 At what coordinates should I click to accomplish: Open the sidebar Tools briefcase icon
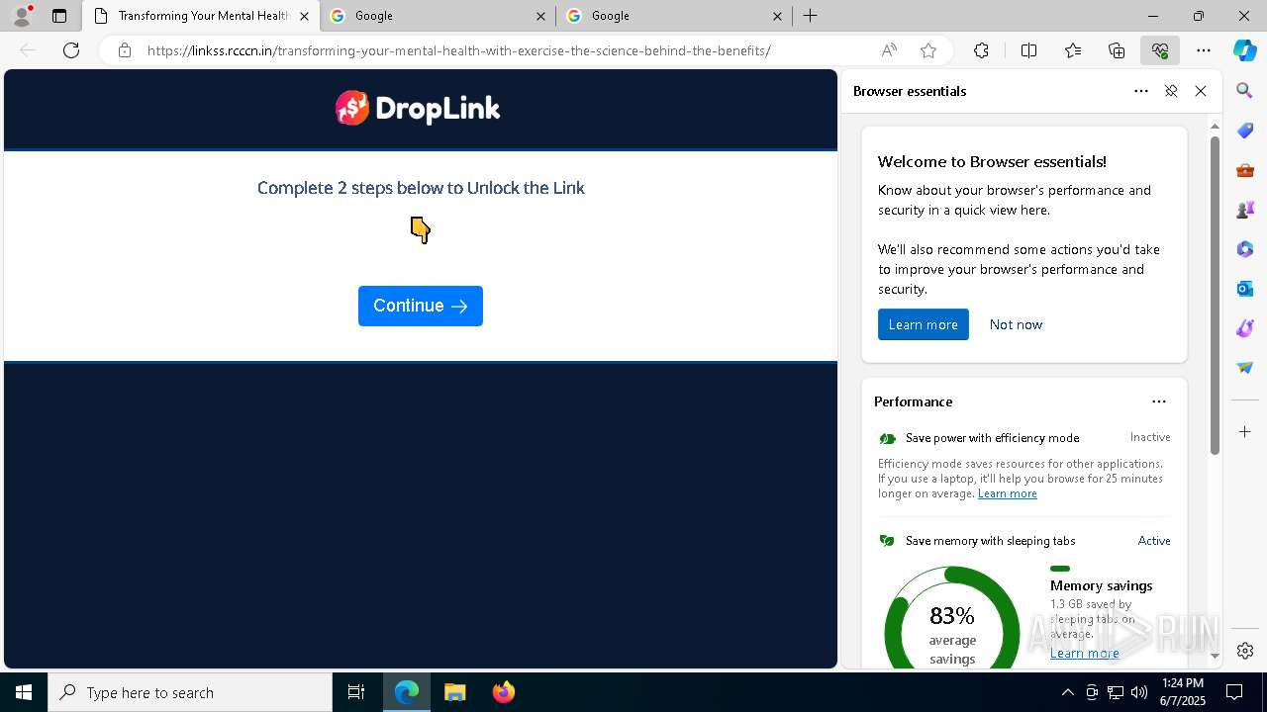(x=1245, y=170)
